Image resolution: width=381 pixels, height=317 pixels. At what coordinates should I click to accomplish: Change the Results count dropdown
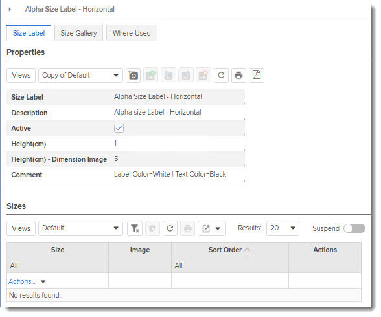click(x=283, y=228)
